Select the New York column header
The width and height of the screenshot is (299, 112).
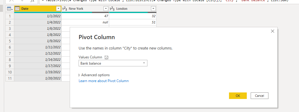point(85,9)
